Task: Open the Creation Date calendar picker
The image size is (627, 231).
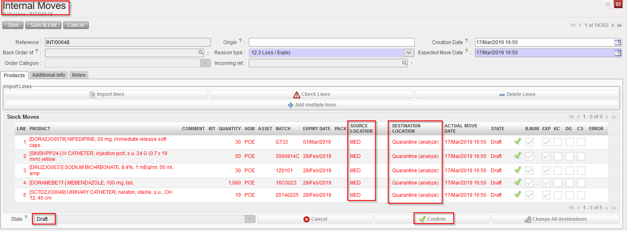Action: (x=618, y=42)
